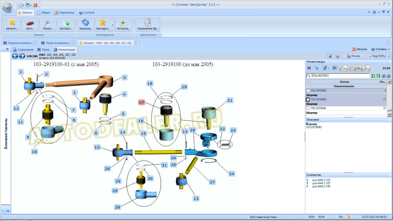The image size is (393, 221).
Task: Click the Номер column header
Action: (344, 82)
